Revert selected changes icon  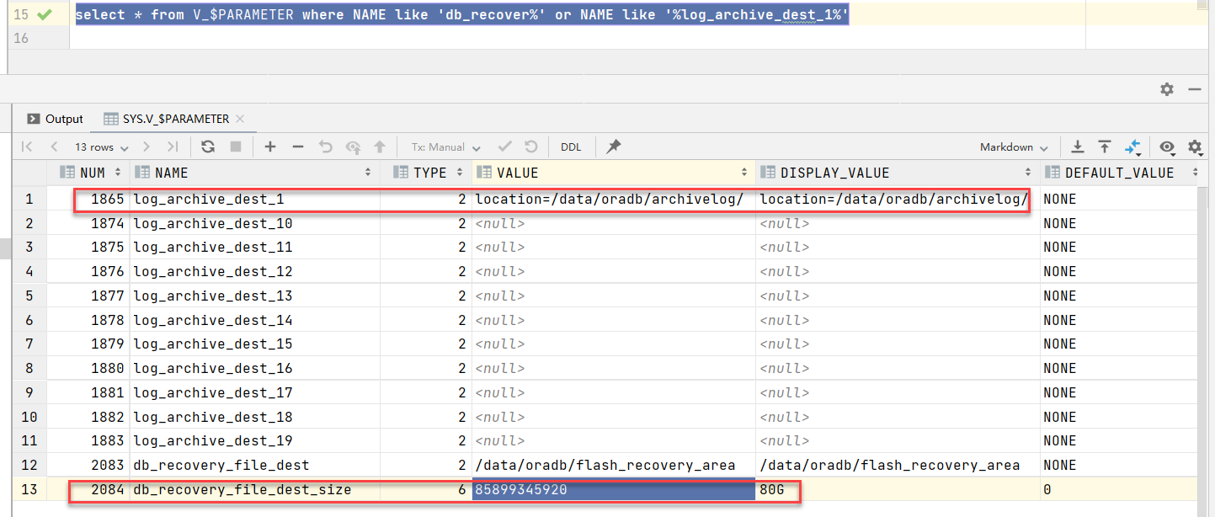[326, 147]
